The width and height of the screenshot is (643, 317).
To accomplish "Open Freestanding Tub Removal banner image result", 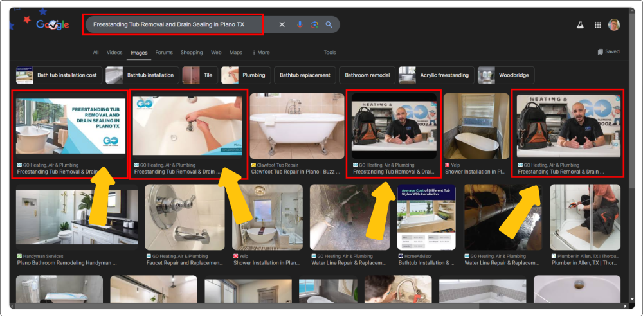I will pos(71,126).
